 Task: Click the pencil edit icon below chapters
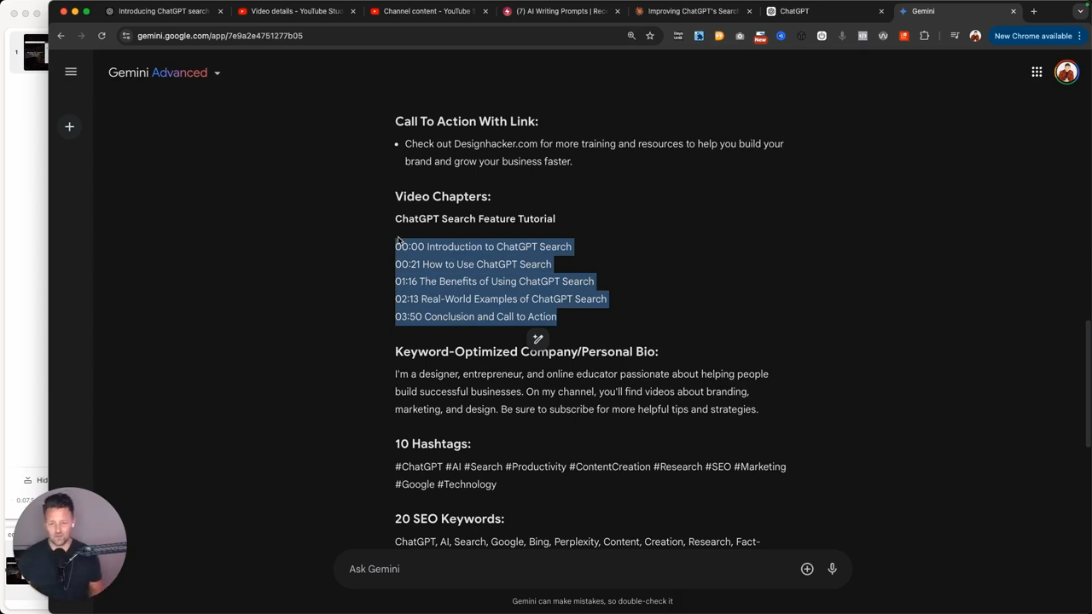pos(537,339)
